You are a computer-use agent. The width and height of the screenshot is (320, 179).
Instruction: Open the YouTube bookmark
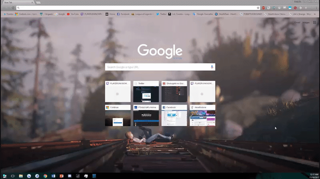(73, 14)
